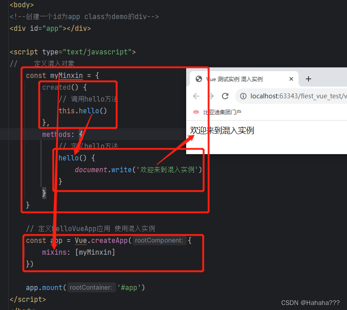Screen dimensions: 347x310
Task: Click the hello() method definition
Action: (77, 158)
